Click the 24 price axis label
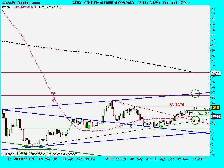The height and width of the screenshot is (168, 224). [213, 87]
